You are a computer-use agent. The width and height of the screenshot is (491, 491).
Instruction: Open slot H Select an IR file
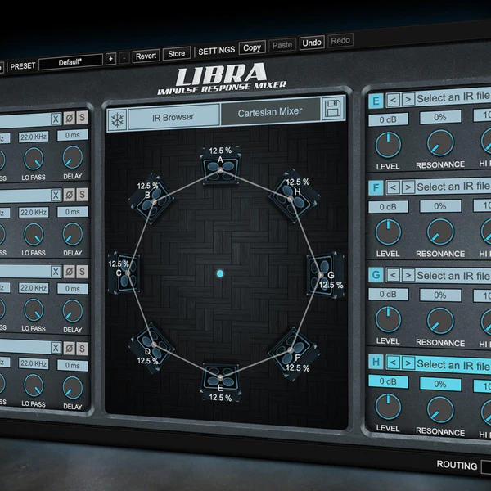[453, 365]
